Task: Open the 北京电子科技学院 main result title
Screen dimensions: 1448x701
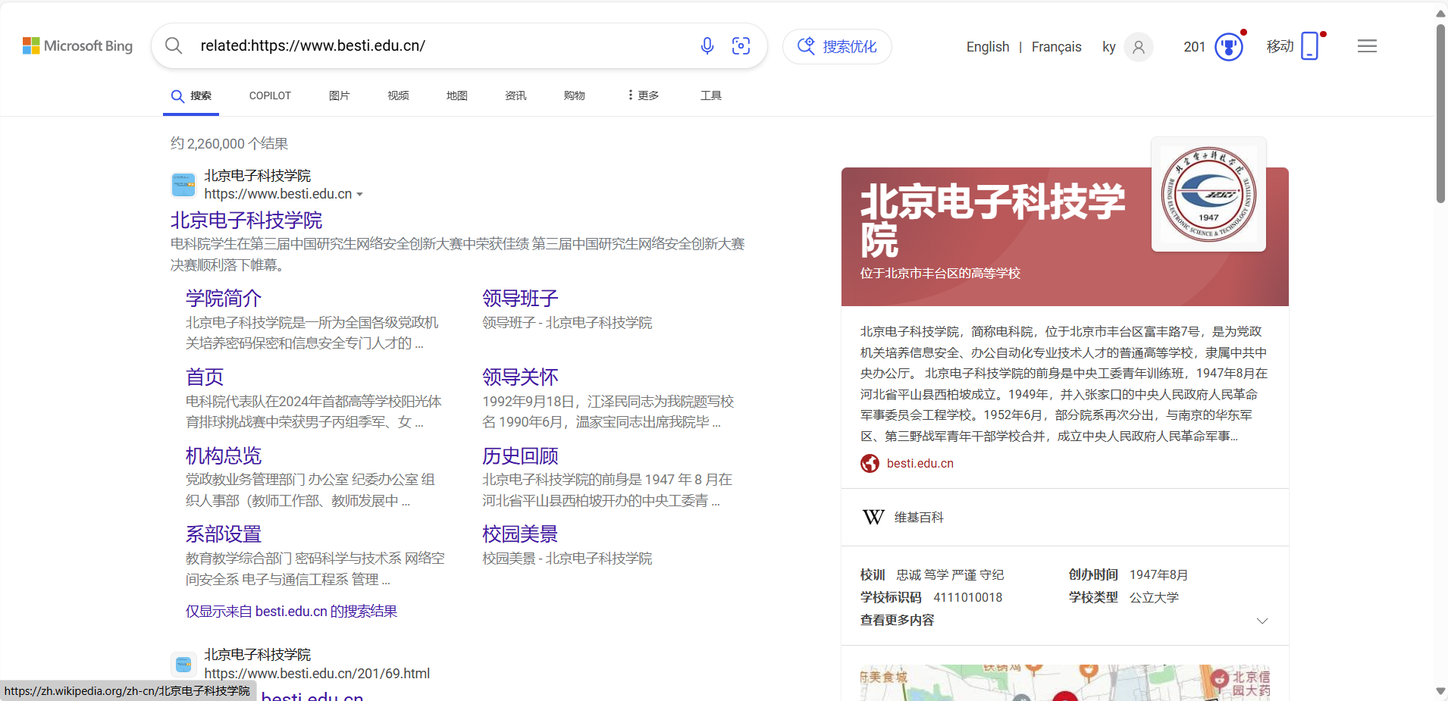Action: (x=246, y=221)
